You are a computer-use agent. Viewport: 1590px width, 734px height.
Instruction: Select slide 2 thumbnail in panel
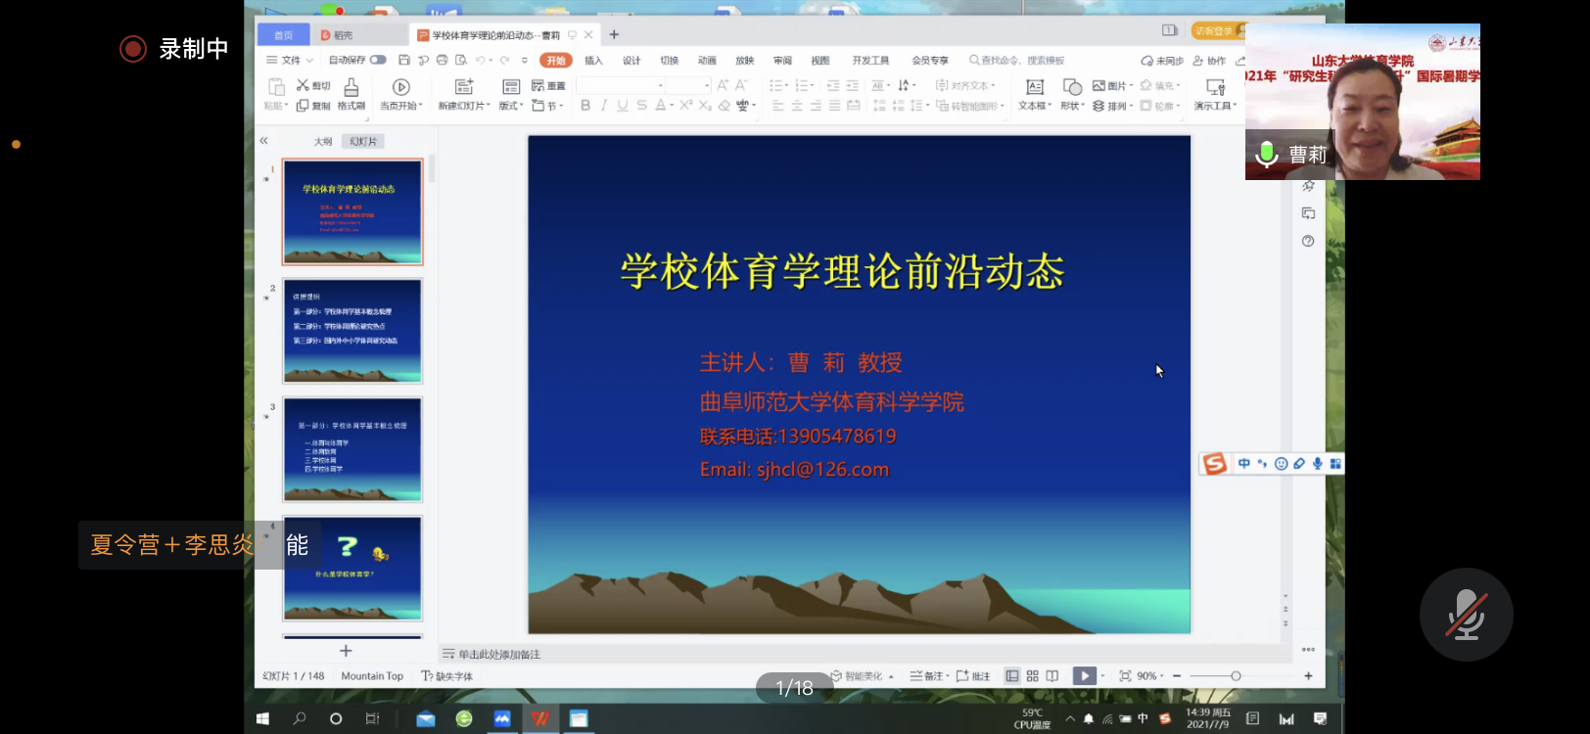coord(352,331)
